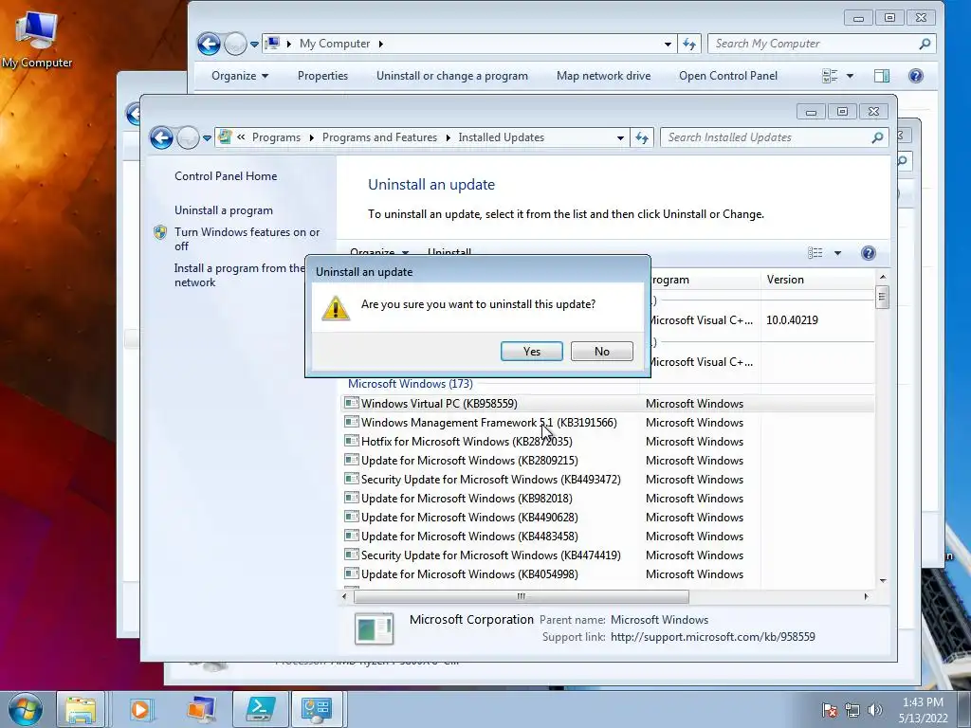Click vertical scrollbar up arrow in updates list

click(883, 277)
